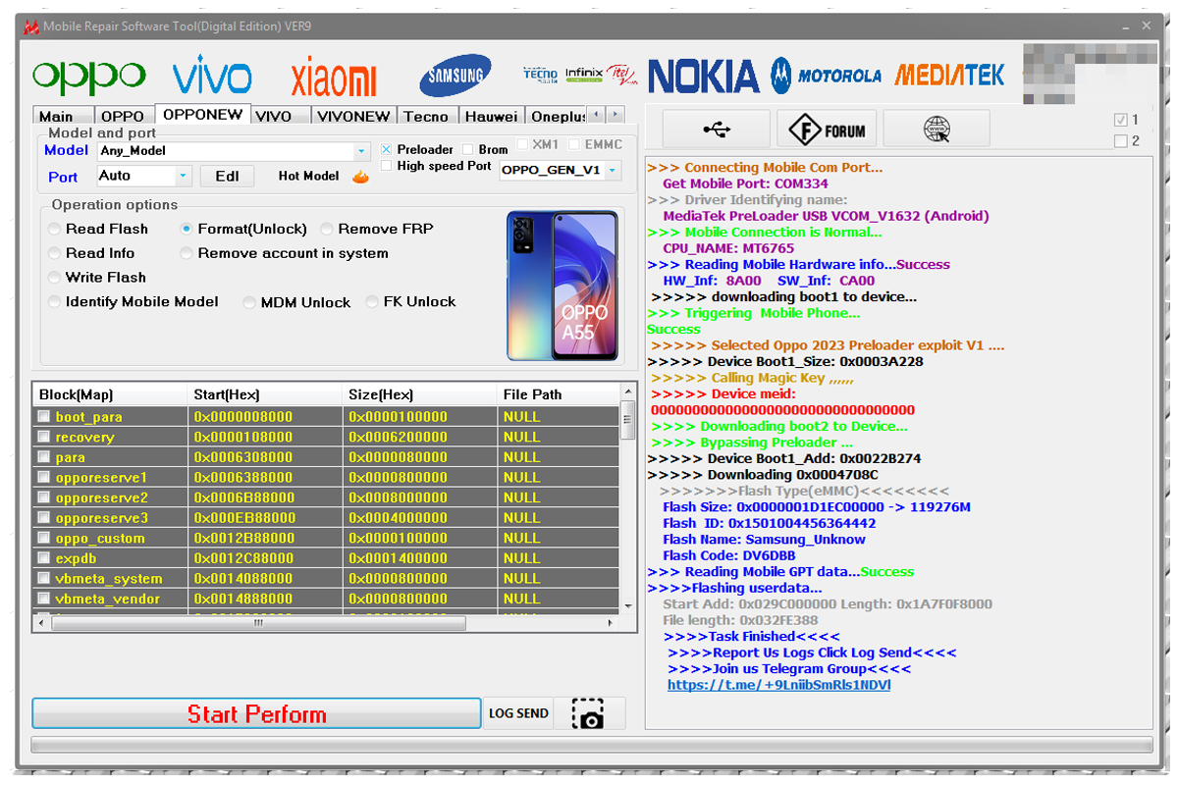The image size is (1178, 785).
Task: Click partition table scroll up arrow
Action: [x=628, y=392]
